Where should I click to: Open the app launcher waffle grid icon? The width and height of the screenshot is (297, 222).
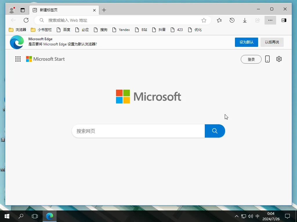tap(18, 59)
